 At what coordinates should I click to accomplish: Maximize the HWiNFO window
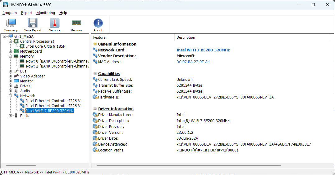point(313,5)
